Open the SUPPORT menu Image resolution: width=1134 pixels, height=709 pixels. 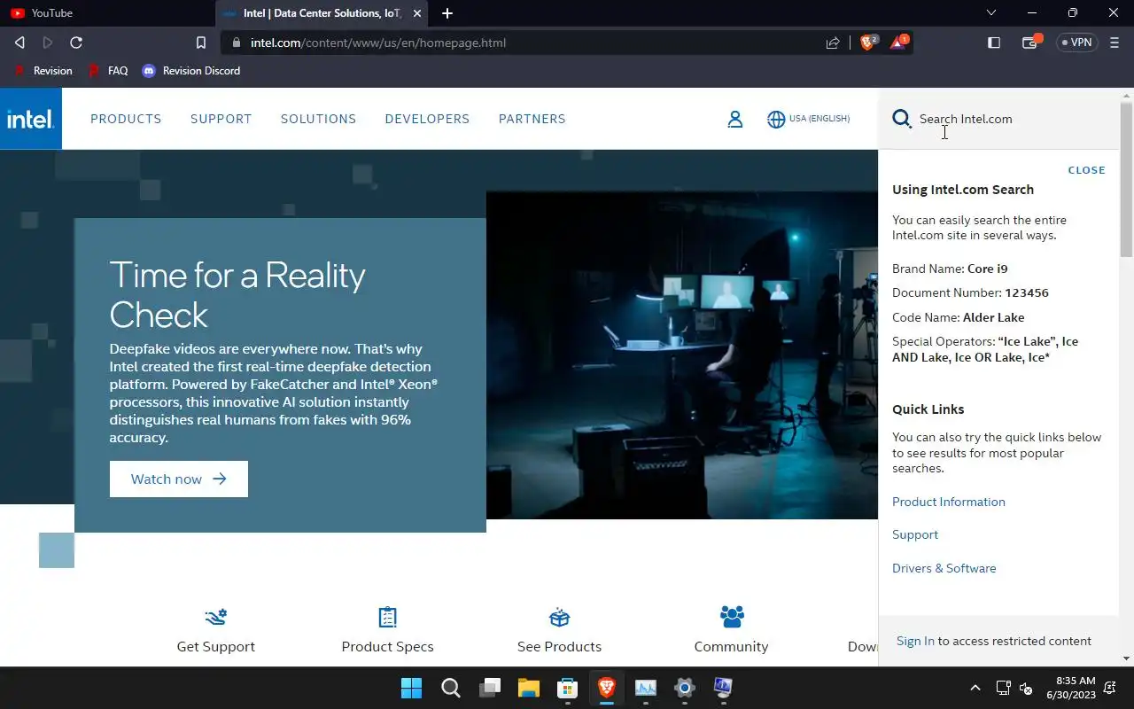pyautogui.click(x=221, y=119)
